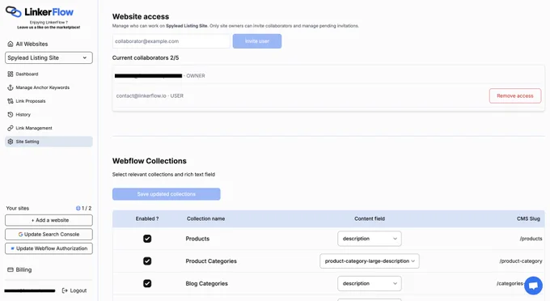Uncheck the Products collection checkbox
550x301 pixels.
(x=147, y=239)
